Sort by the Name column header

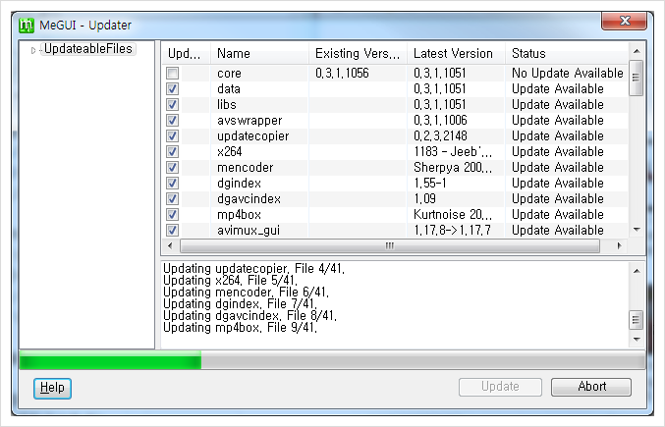259,53
